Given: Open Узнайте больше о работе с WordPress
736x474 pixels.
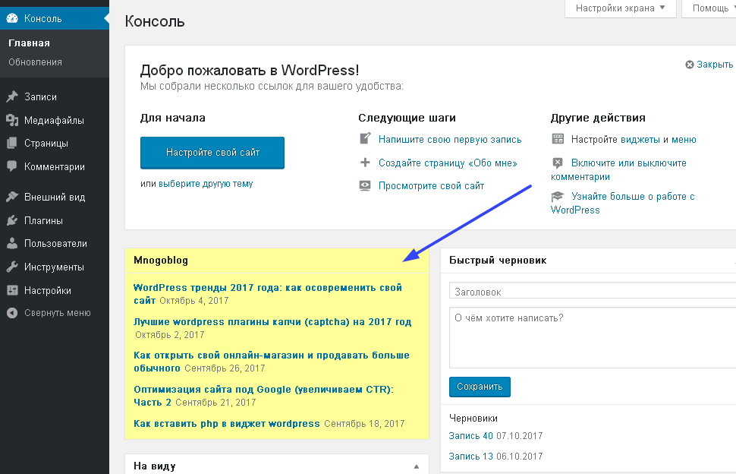Looking at the screenshot, I should point(622,203).
